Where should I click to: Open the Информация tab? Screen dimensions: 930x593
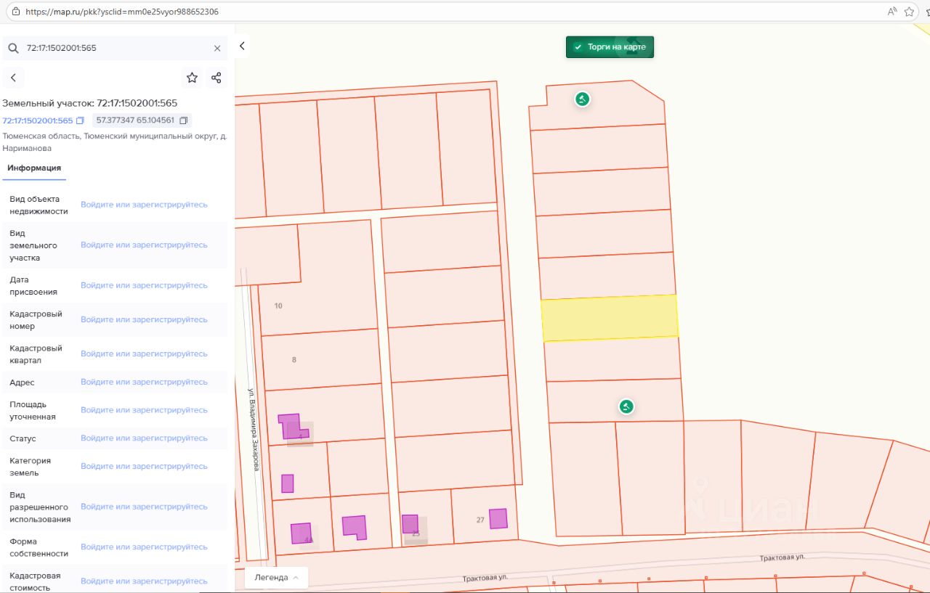pos(34,168)
